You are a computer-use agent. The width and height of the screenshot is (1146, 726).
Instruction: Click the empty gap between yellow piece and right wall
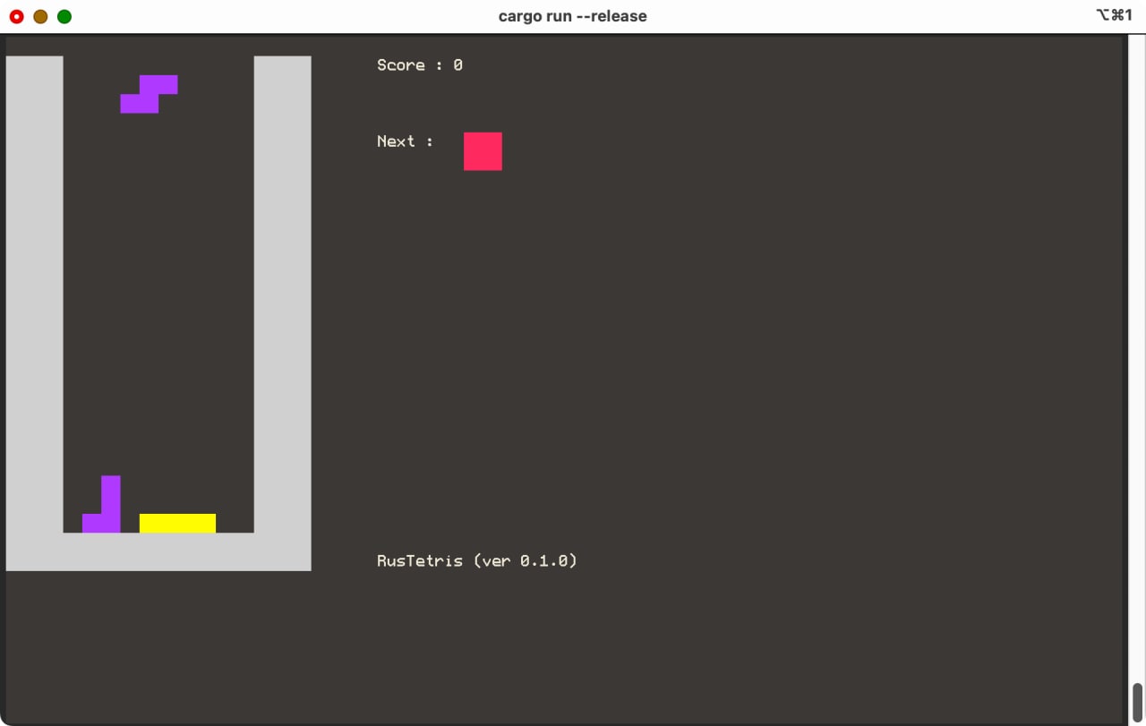click(235, 523)
